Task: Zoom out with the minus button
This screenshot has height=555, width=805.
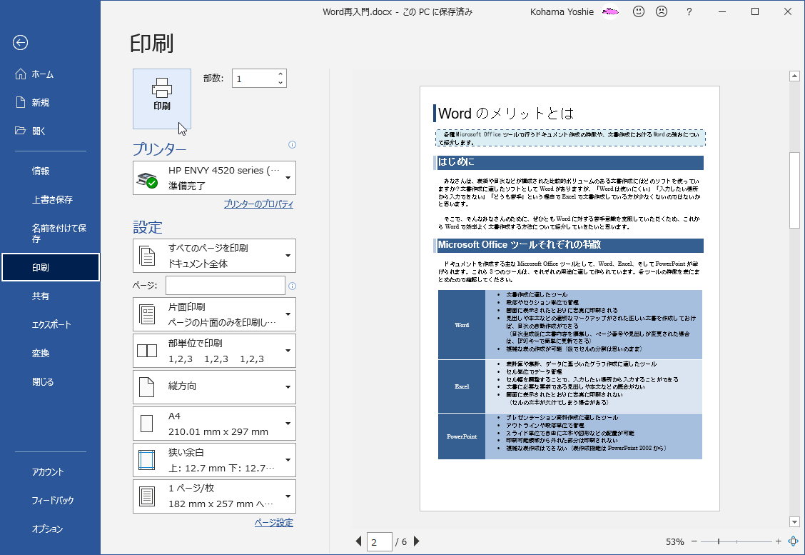Action: [x=694, y=541]
